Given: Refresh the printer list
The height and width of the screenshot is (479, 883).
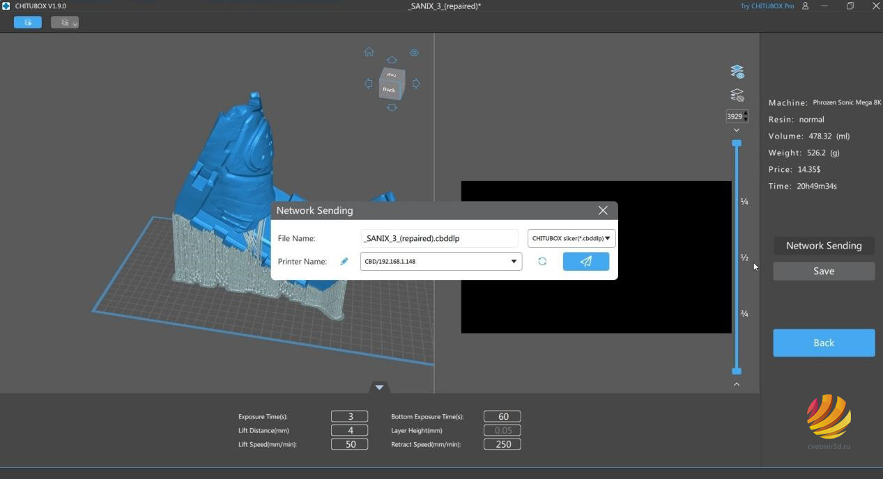Looking at the screenshot, I should coord(542,261).
